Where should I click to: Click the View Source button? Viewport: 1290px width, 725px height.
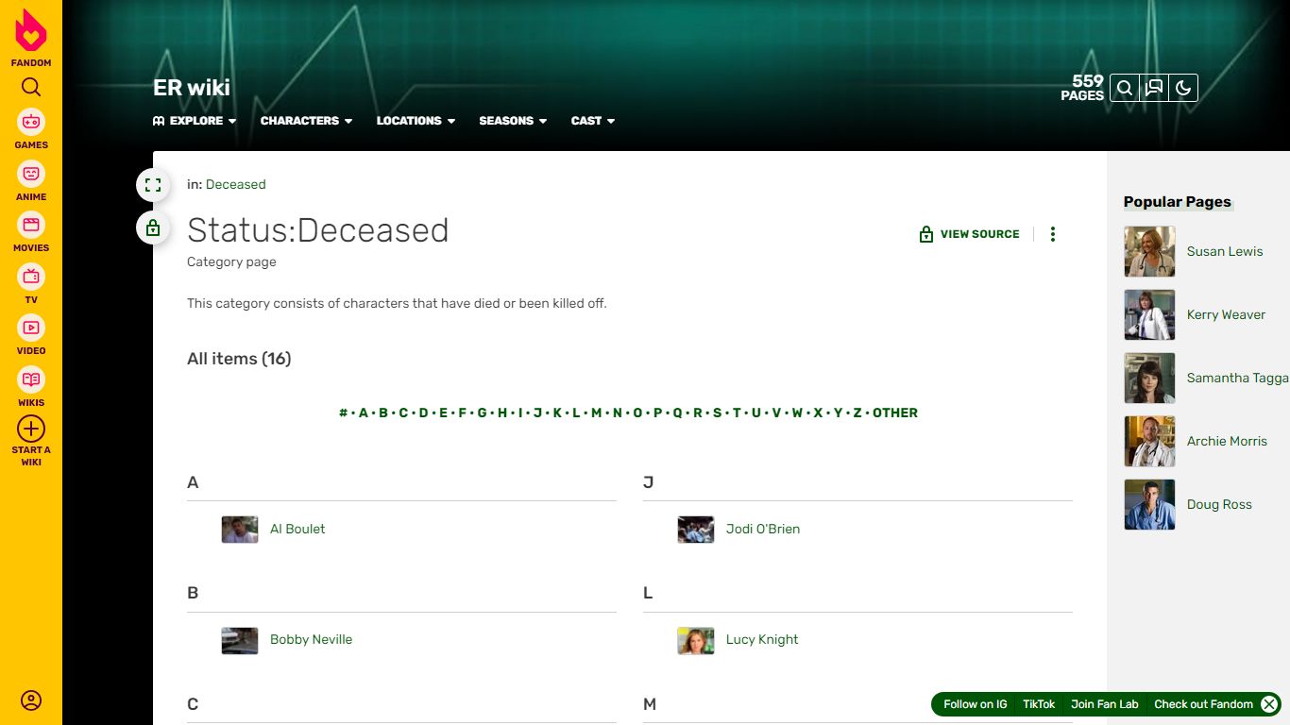(970, 234)
